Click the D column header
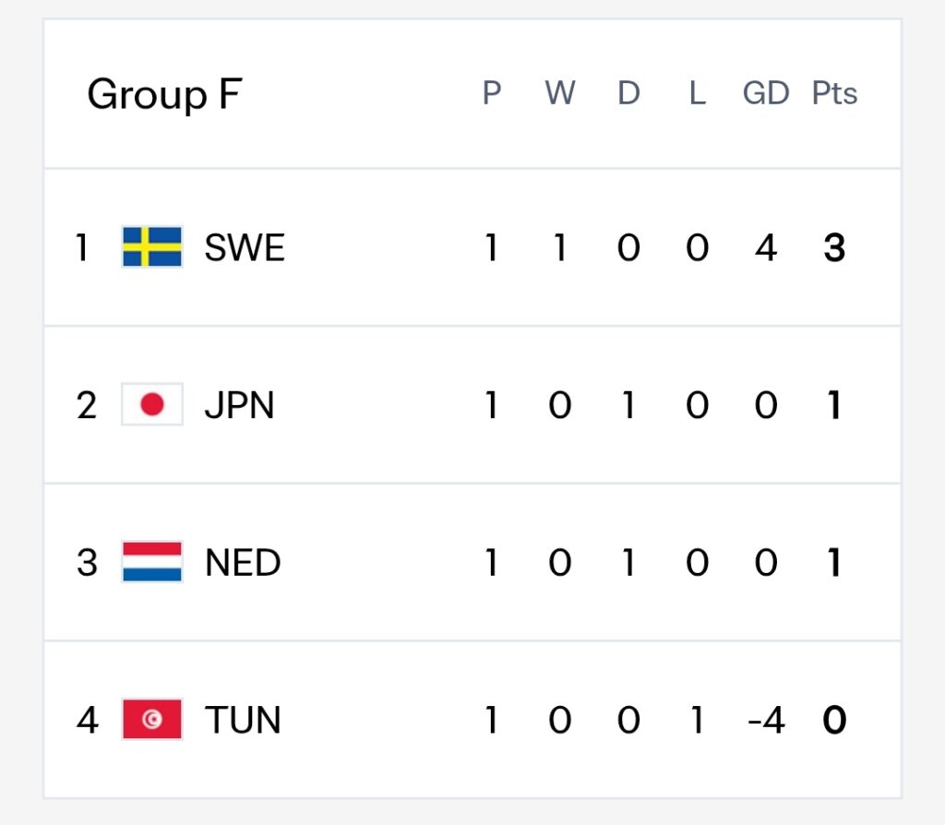 [x=628, y=93]
